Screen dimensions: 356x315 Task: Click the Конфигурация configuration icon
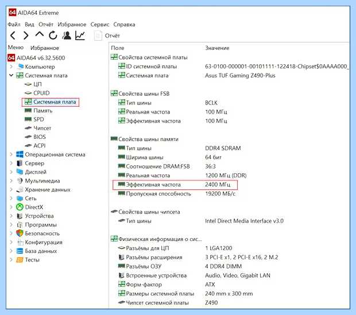click(20, 242)
